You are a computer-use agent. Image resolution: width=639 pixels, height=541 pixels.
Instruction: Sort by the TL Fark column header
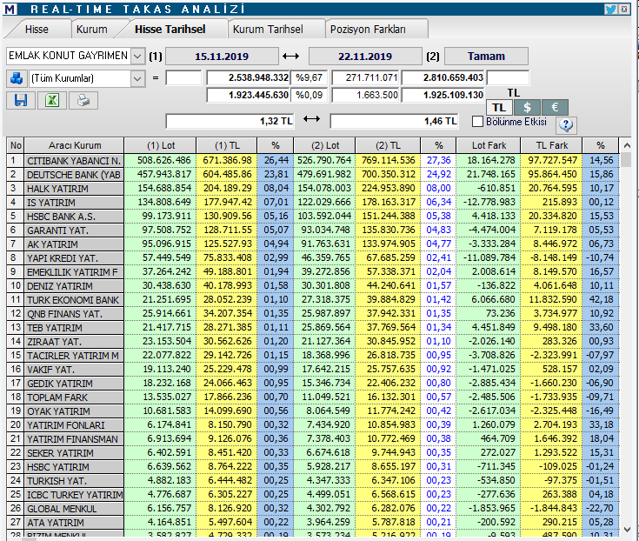(x=552, y=145)
